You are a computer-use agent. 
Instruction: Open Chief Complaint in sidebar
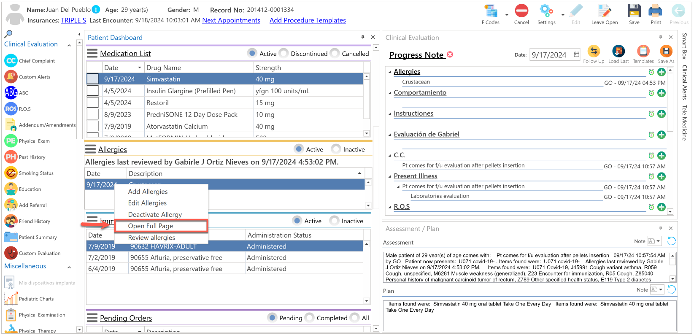pyautogui.click(x=30, y=61)
